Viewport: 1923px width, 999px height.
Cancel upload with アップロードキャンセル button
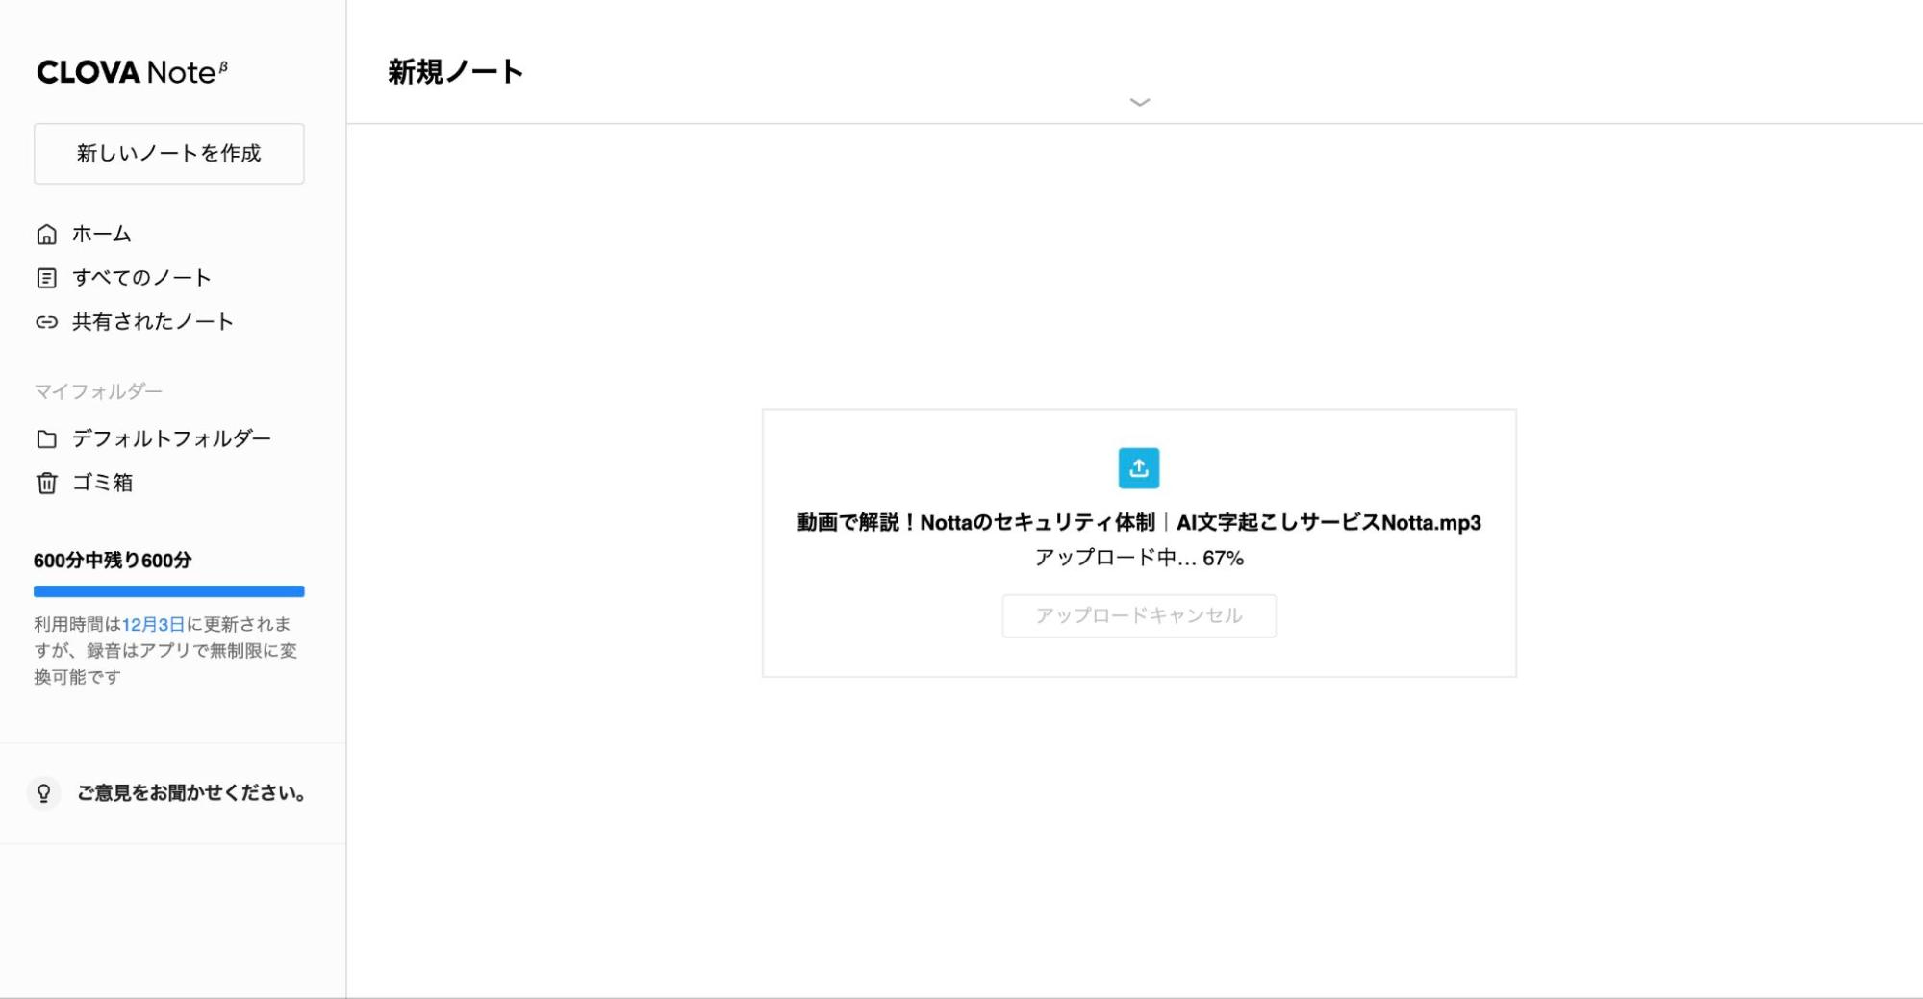pos(1139,616)
